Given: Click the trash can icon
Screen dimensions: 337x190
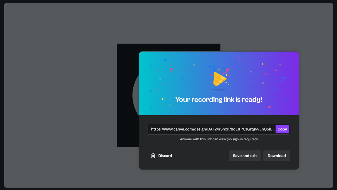Looking at the screenshot, I should click(x=153, y=156).
